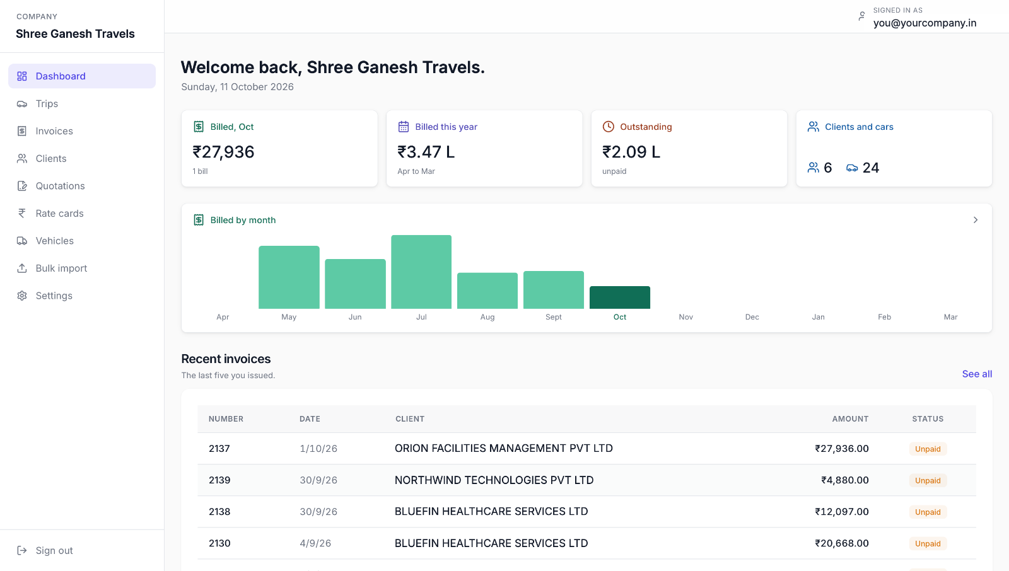The height and width of the screenshot is (571, 1009).
Task: Click the Sign out arrow icon
Action: coord(22,551)
